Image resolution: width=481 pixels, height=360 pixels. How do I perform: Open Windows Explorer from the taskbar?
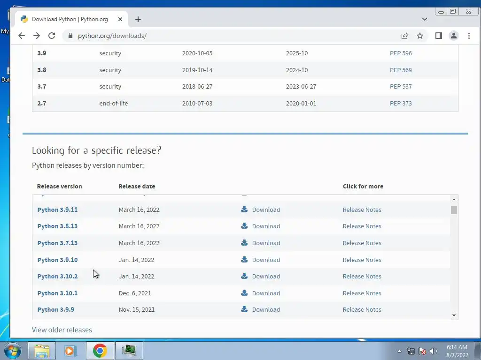tap(42, 351)
